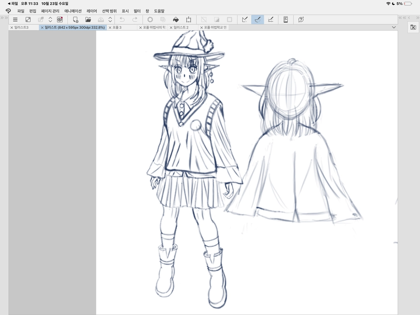
Task: Open the smartphone companion mode icon
Action: pyautogui.click(x=285, y=19)
